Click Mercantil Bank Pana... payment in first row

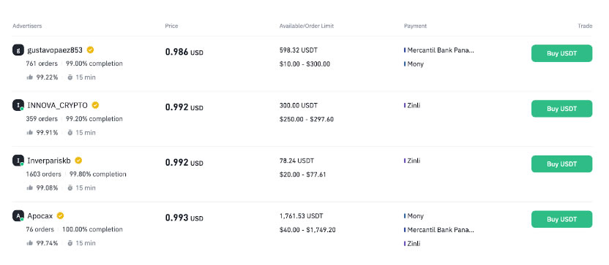[x=439, y=50]
